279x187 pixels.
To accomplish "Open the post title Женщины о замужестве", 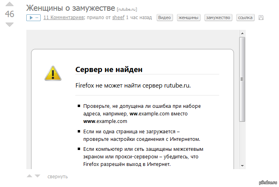I will [x=71, y=8].
